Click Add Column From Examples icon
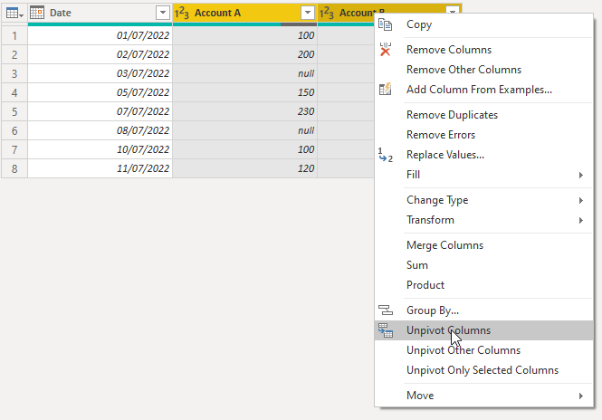 [385, 89]
